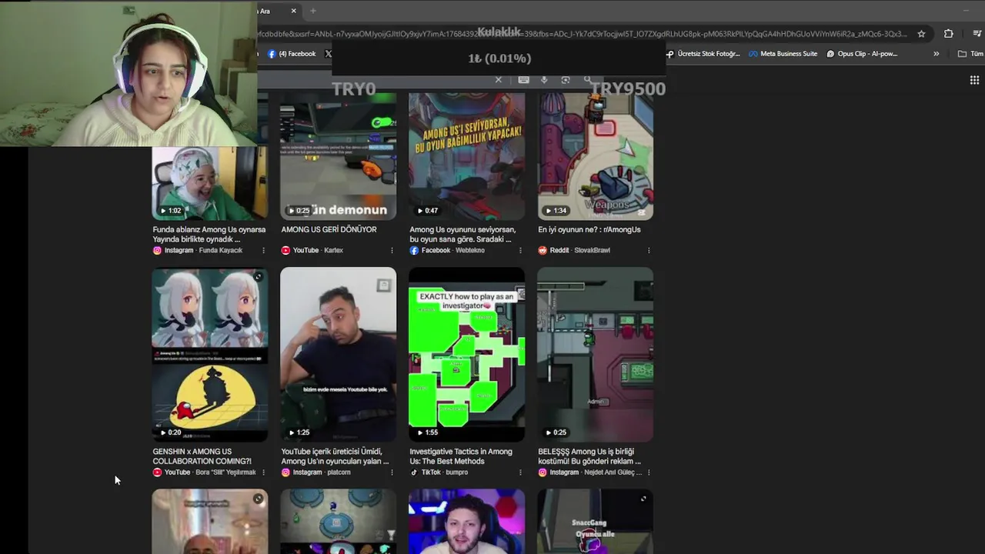
Task: Bookmark this page with star icon
Action: click(x=921, y=34)
